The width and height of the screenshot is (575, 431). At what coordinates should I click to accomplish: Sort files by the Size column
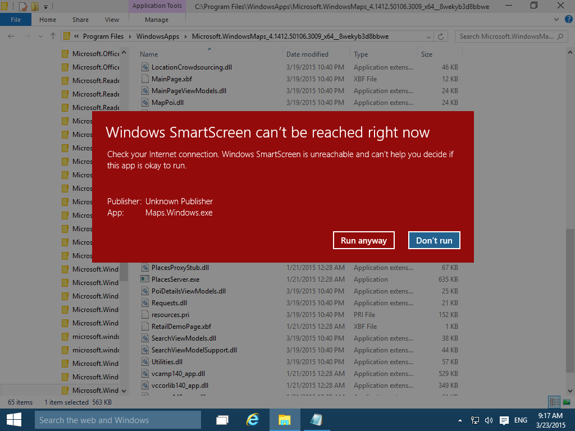coord(427,54)
